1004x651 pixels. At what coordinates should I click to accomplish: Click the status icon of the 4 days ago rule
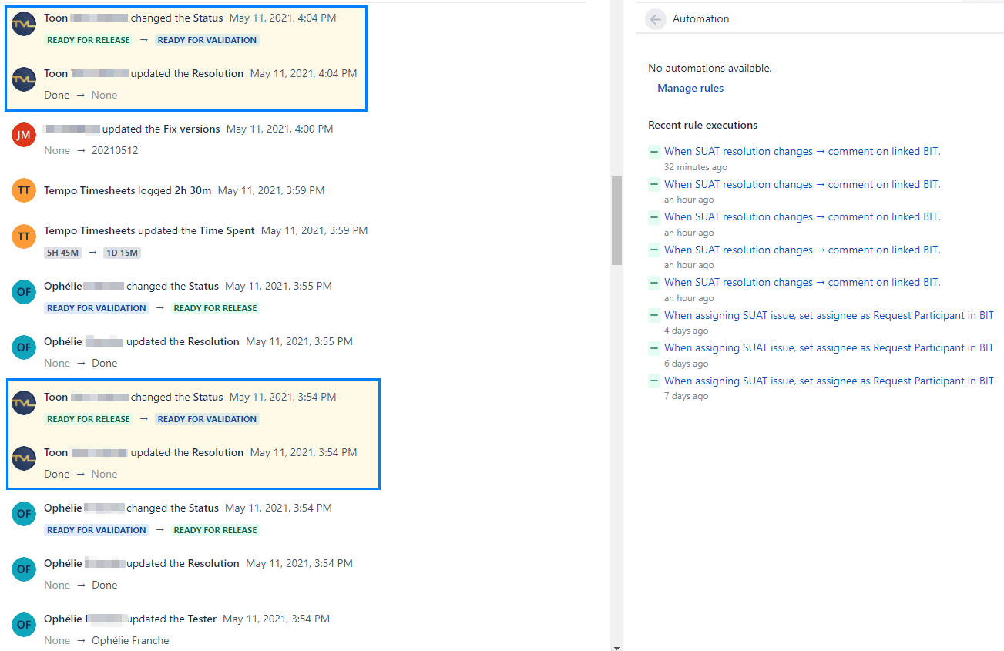point(653,315)
